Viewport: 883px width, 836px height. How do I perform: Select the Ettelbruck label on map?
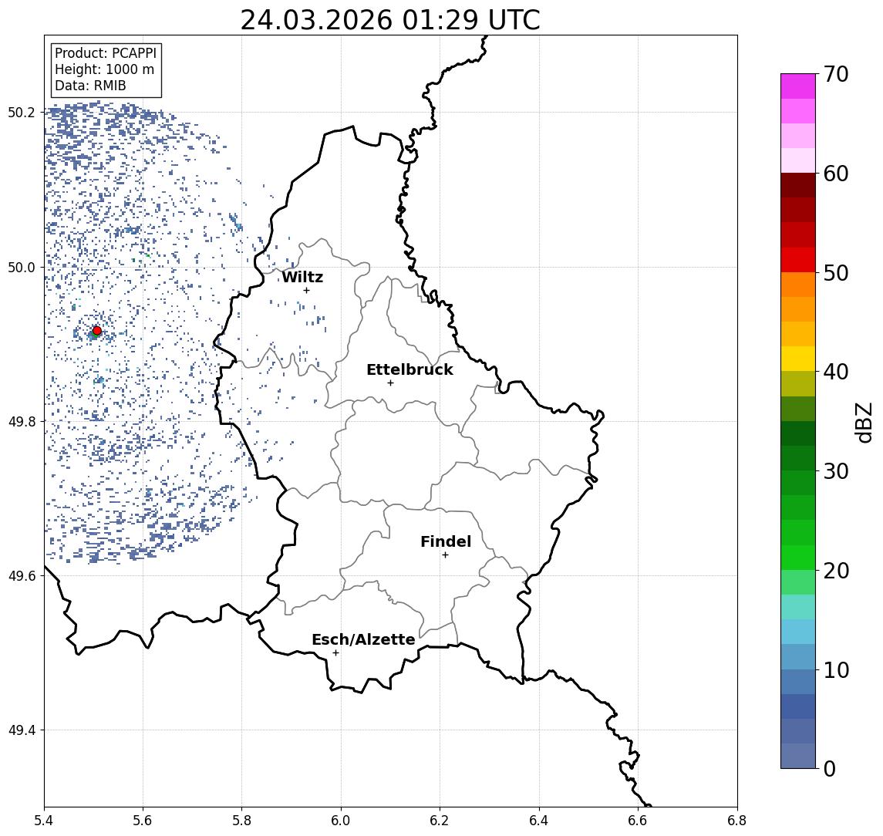[x=409, y=369]
